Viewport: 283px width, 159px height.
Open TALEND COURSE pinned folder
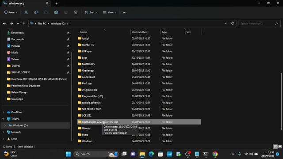pos(20,72)
